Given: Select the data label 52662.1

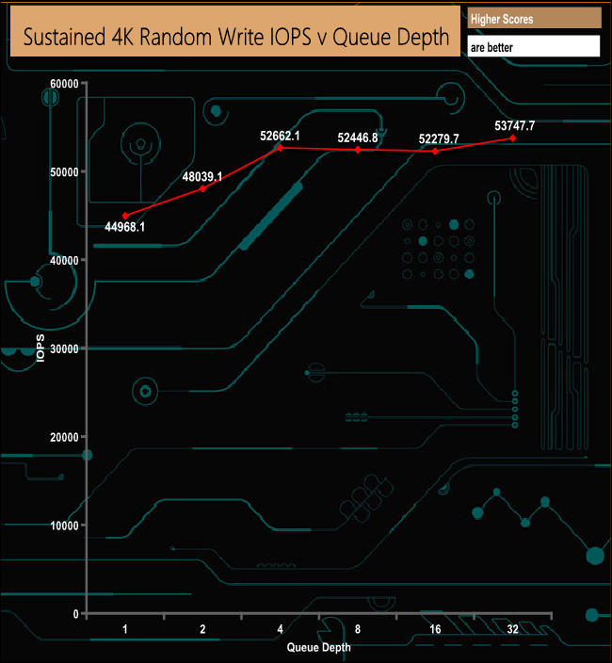Looking at the screenshot, I should coord(280,136).
